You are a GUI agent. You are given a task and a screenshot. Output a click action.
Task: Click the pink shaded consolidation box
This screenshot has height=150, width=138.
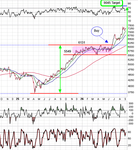[x=92, y=50]
